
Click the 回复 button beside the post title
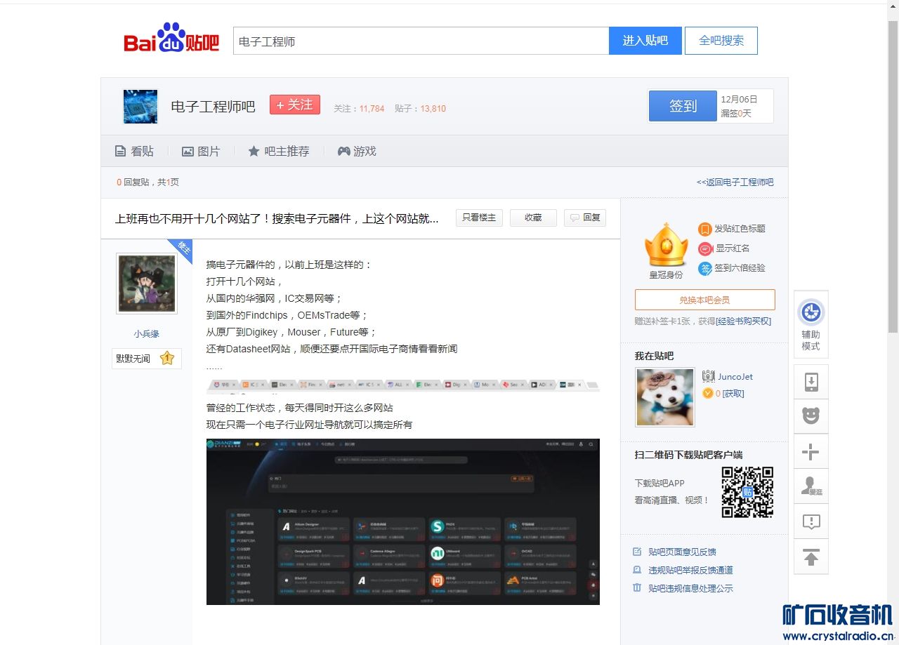[x=585, y=218]
